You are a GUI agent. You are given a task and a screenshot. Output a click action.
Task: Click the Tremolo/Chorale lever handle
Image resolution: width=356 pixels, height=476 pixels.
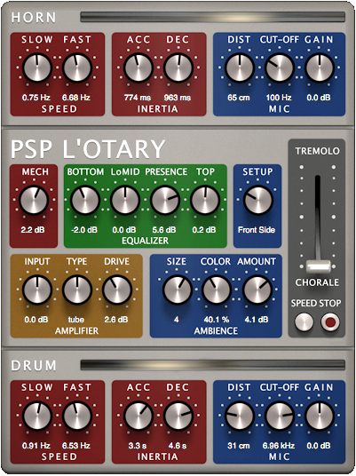point(318,266)
